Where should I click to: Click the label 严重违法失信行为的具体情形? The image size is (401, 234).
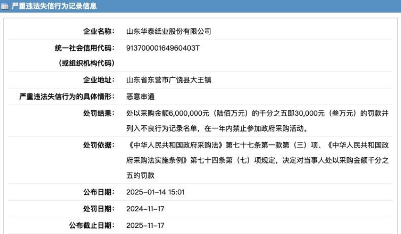[67, 96]
